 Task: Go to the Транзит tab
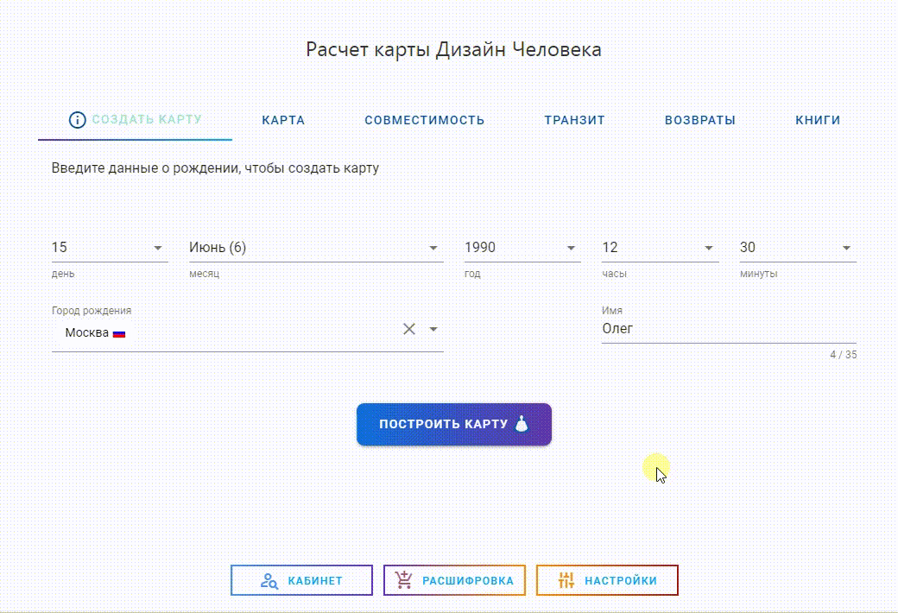(x=574, y=120)
